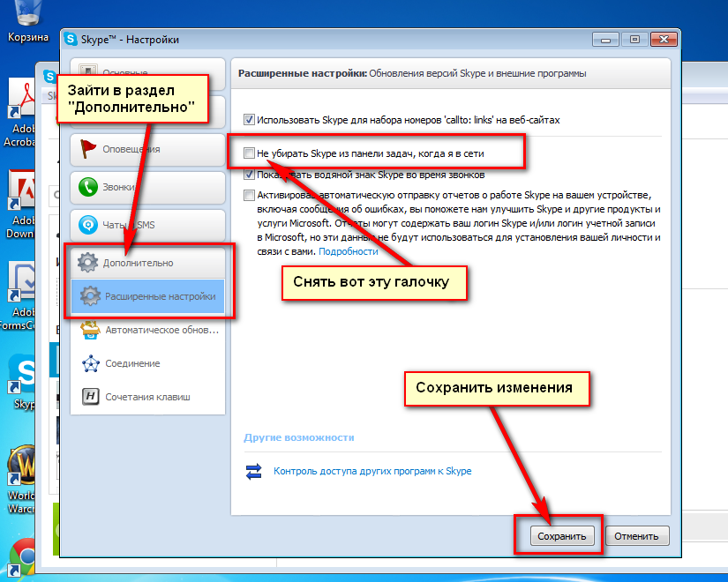The image size is (728, 582).
Task: Click the gear icon beside Расширенные настройки
Action: (90, 296)
